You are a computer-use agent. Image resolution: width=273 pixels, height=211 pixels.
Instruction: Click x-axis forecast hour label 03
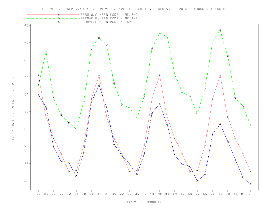[46, 194]
